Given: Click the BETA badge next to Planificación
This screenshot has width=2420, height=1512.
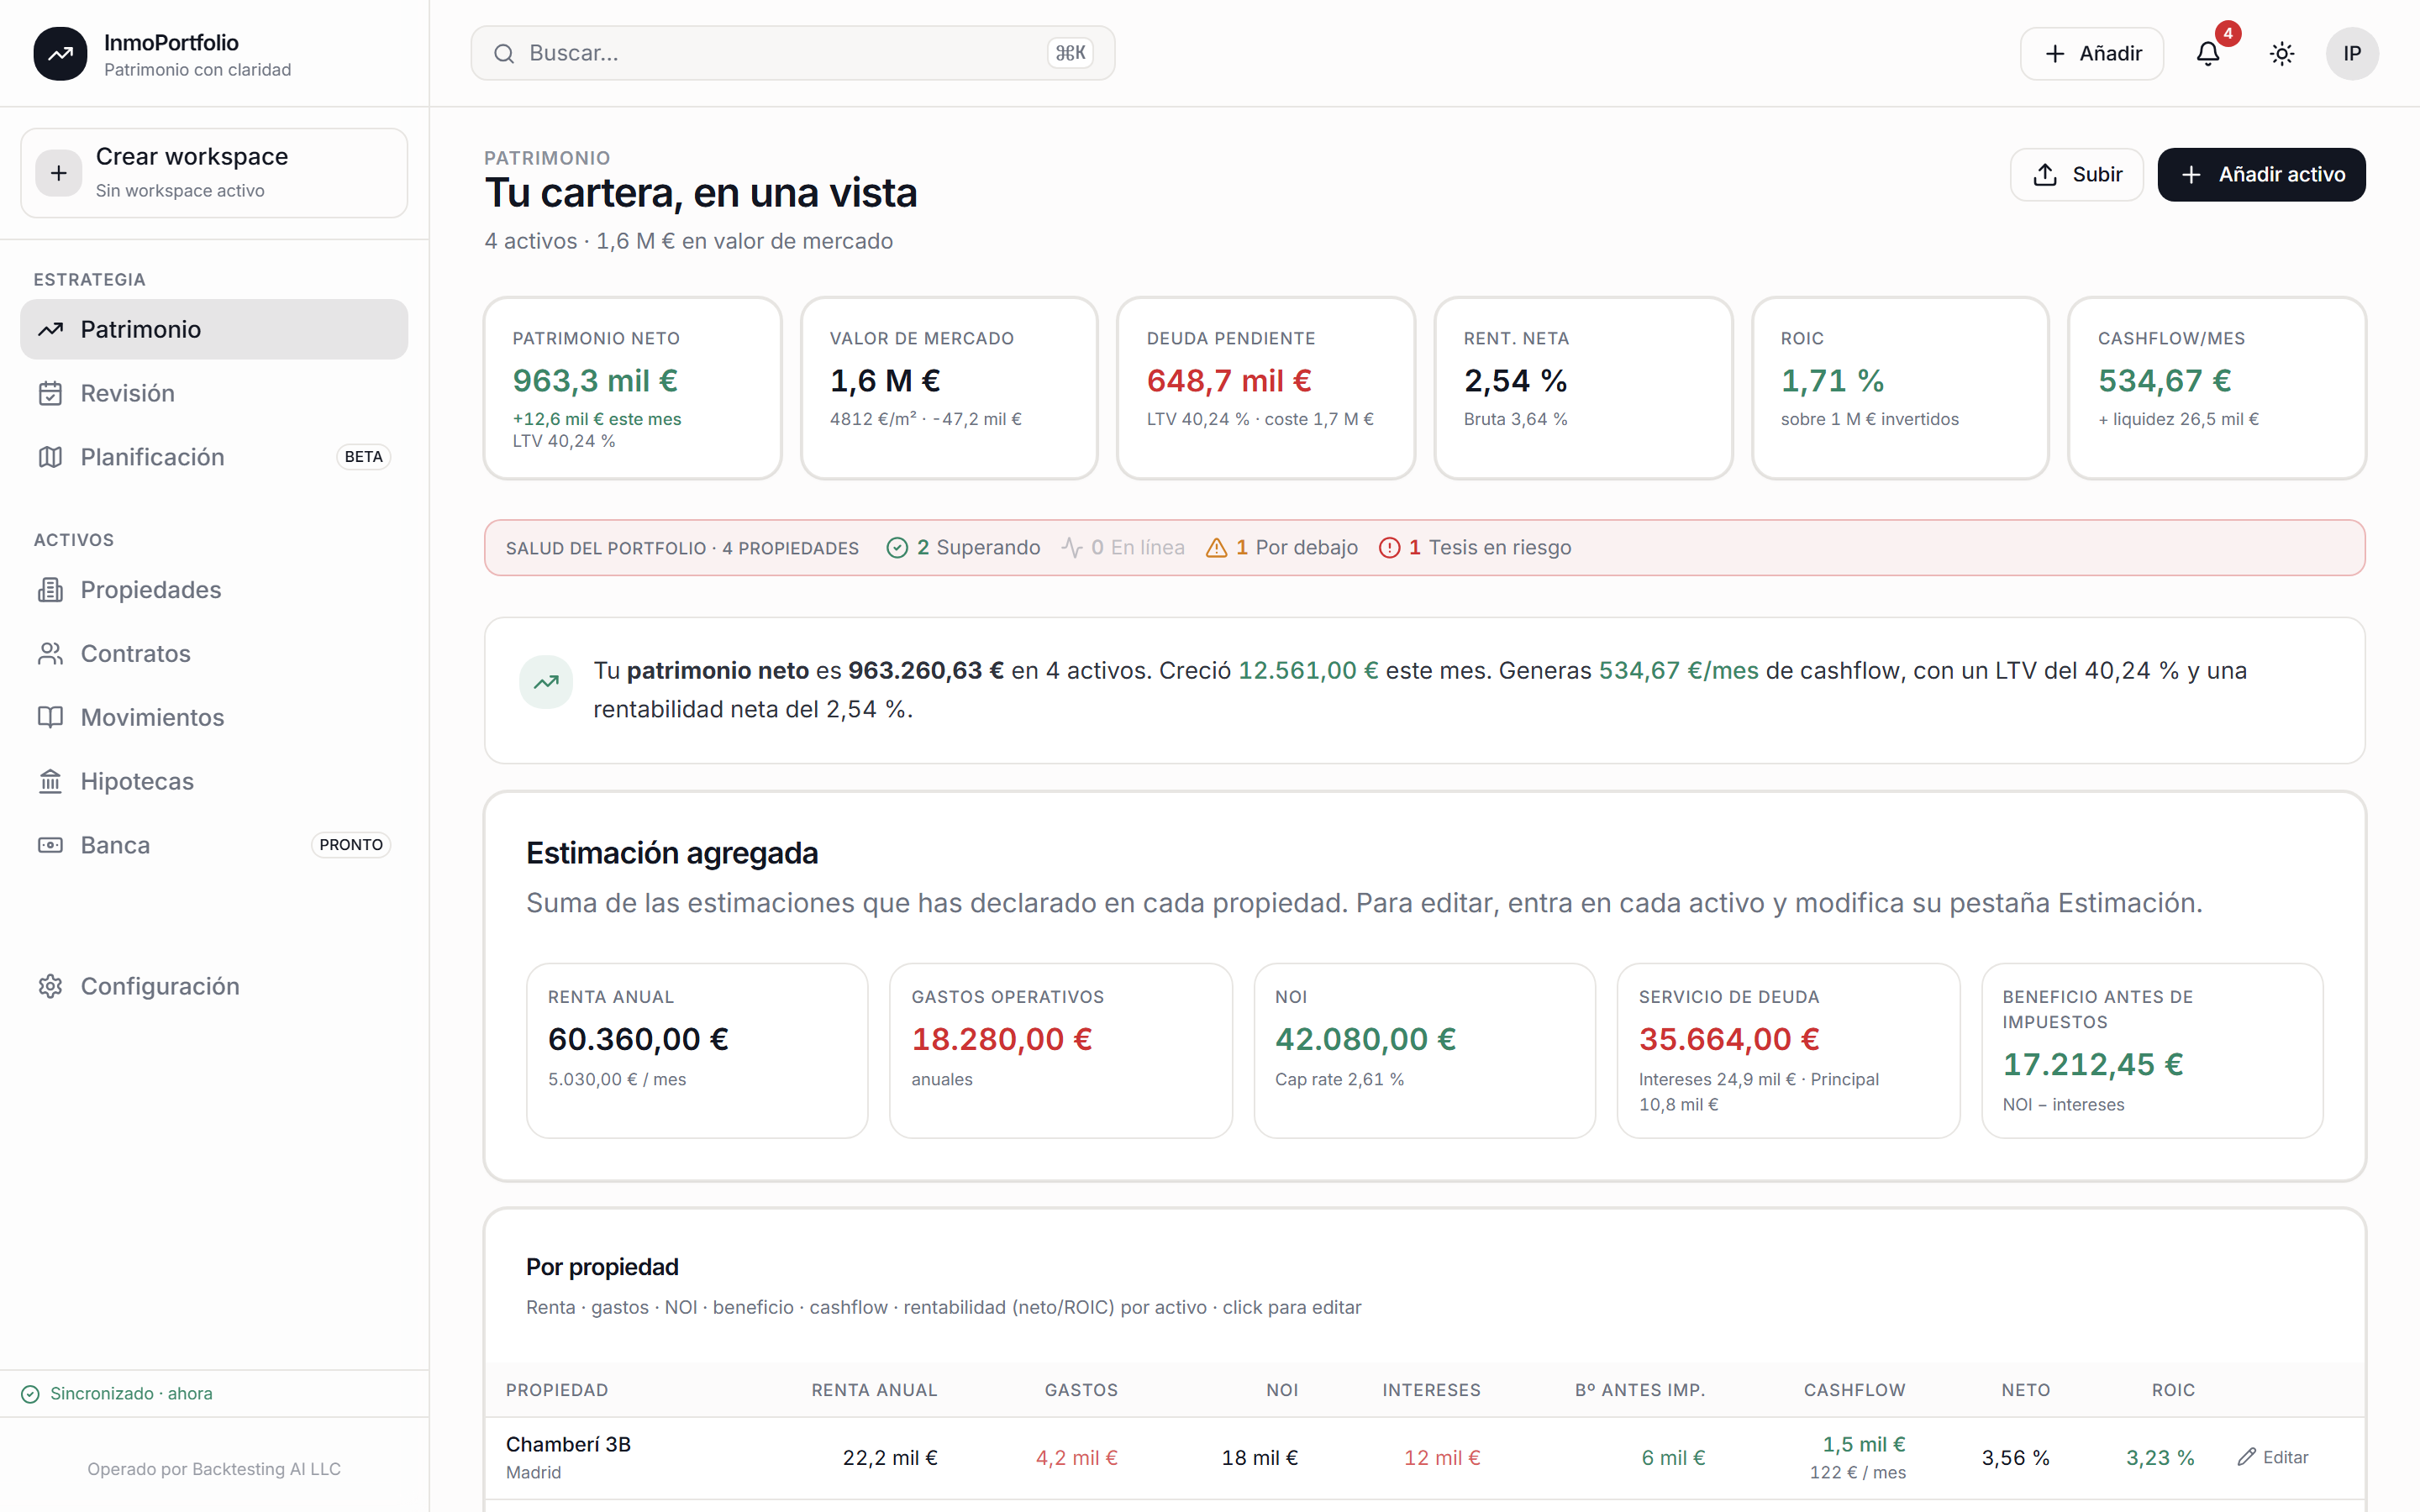Looking at the screenshot, I should coord(363,457).
